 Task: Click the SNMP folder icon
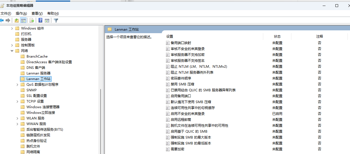23,90
